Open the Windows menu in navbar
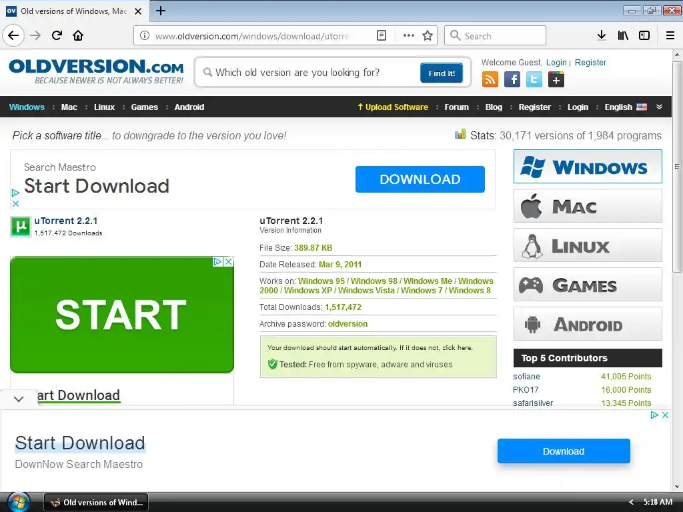 click(27, 107)
